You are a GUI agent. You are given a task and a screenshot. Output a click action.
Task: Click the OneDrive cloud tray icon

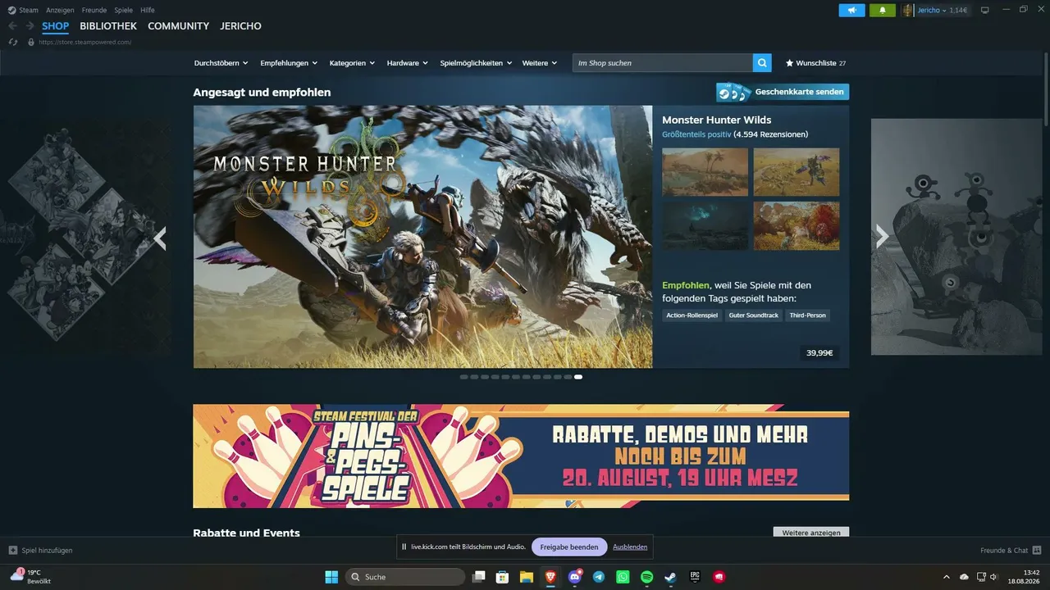coord(964,577)
